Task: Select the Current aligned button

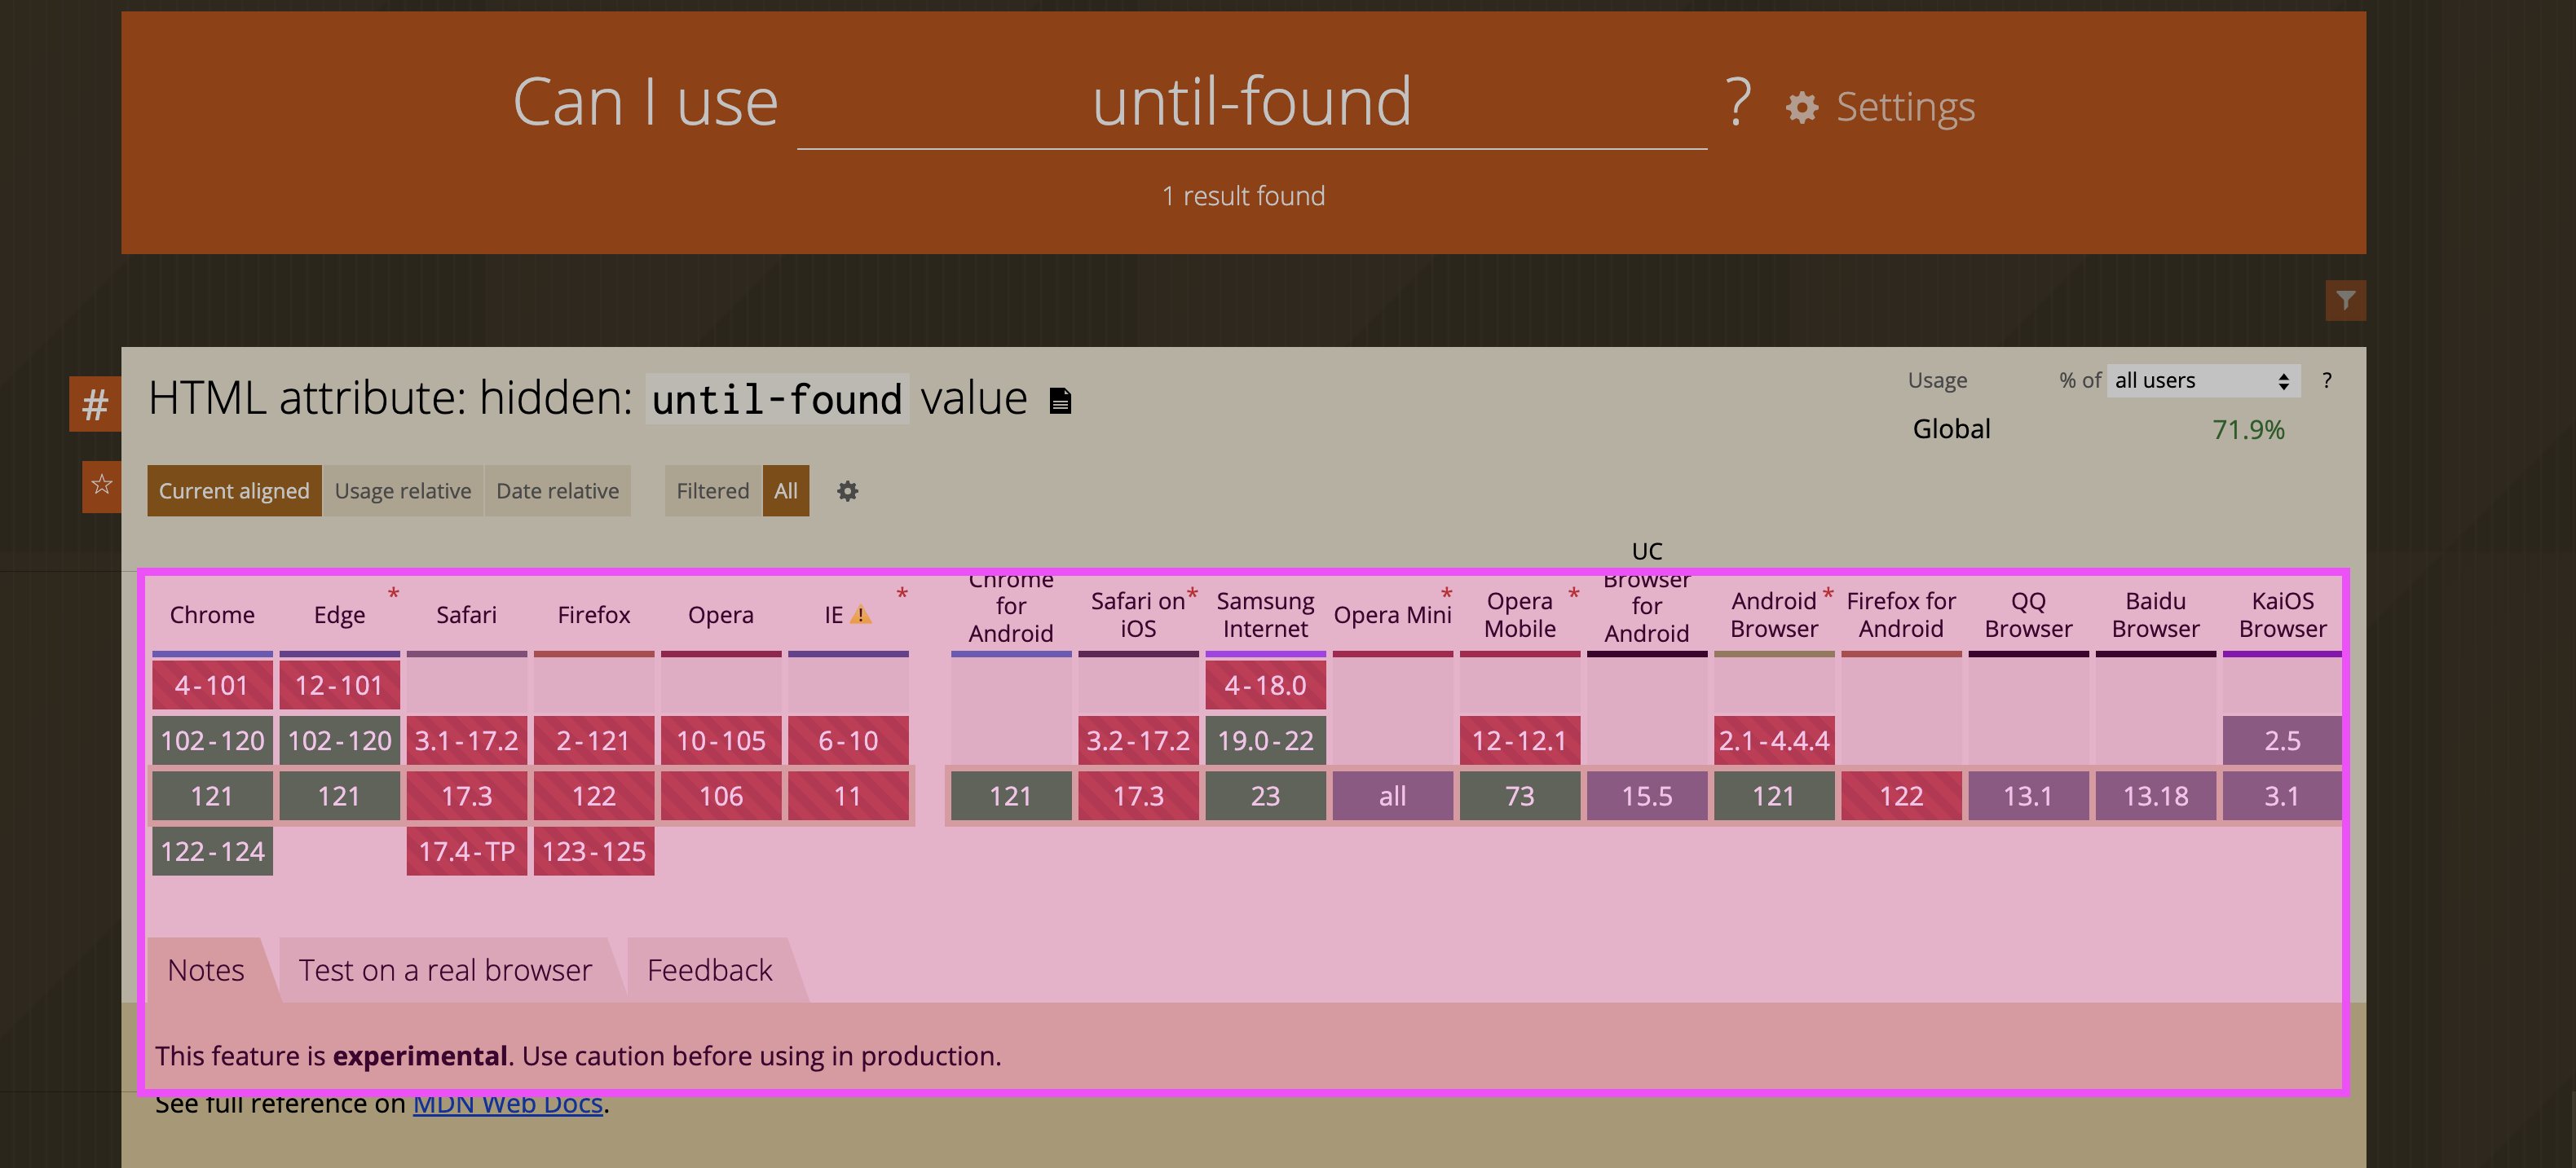Action: [x=234, y=490]
